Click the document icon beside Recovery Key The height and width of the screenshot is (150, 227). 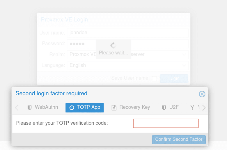114,108
